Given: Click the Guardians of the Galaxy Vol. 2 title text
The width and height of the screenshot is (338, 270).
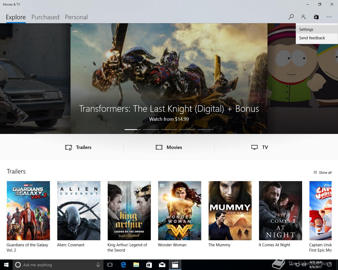Looking at the screenshot, I should [x=27, y=248].
